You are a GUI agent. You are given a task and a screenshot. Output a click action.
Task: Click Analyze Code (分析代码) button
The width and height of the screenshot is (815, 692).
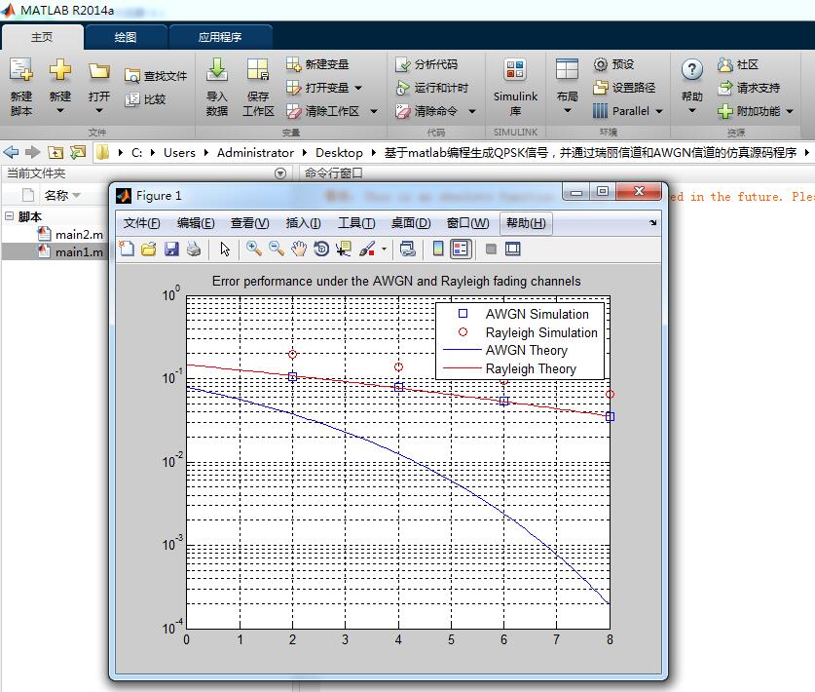pos(426,64)
